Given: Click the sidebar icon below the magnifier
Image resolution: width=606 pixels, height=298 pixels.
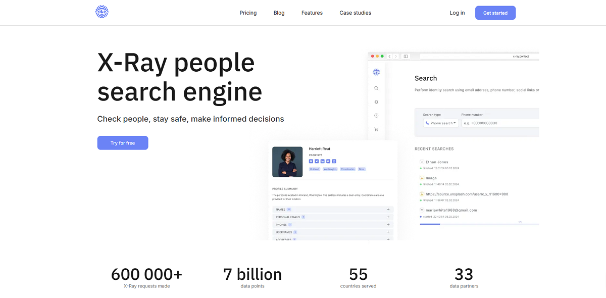Looking at the screenshot, I should 376,102.
